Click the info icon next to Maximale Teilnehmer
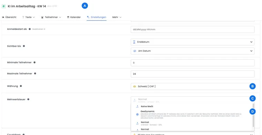 [x=35, y=73]
